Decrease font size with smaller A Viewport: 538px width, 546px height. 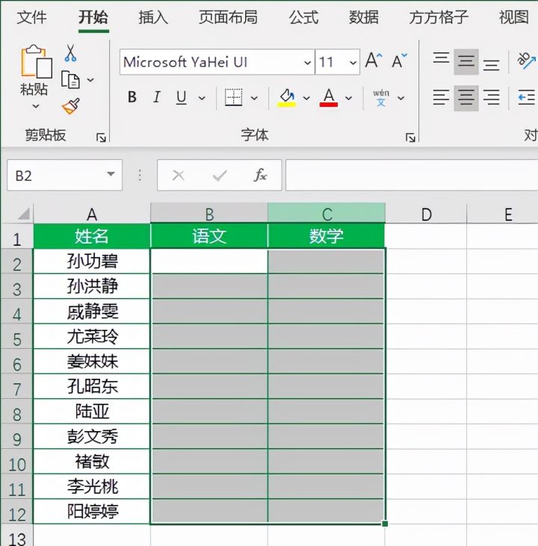pos(399,61)
